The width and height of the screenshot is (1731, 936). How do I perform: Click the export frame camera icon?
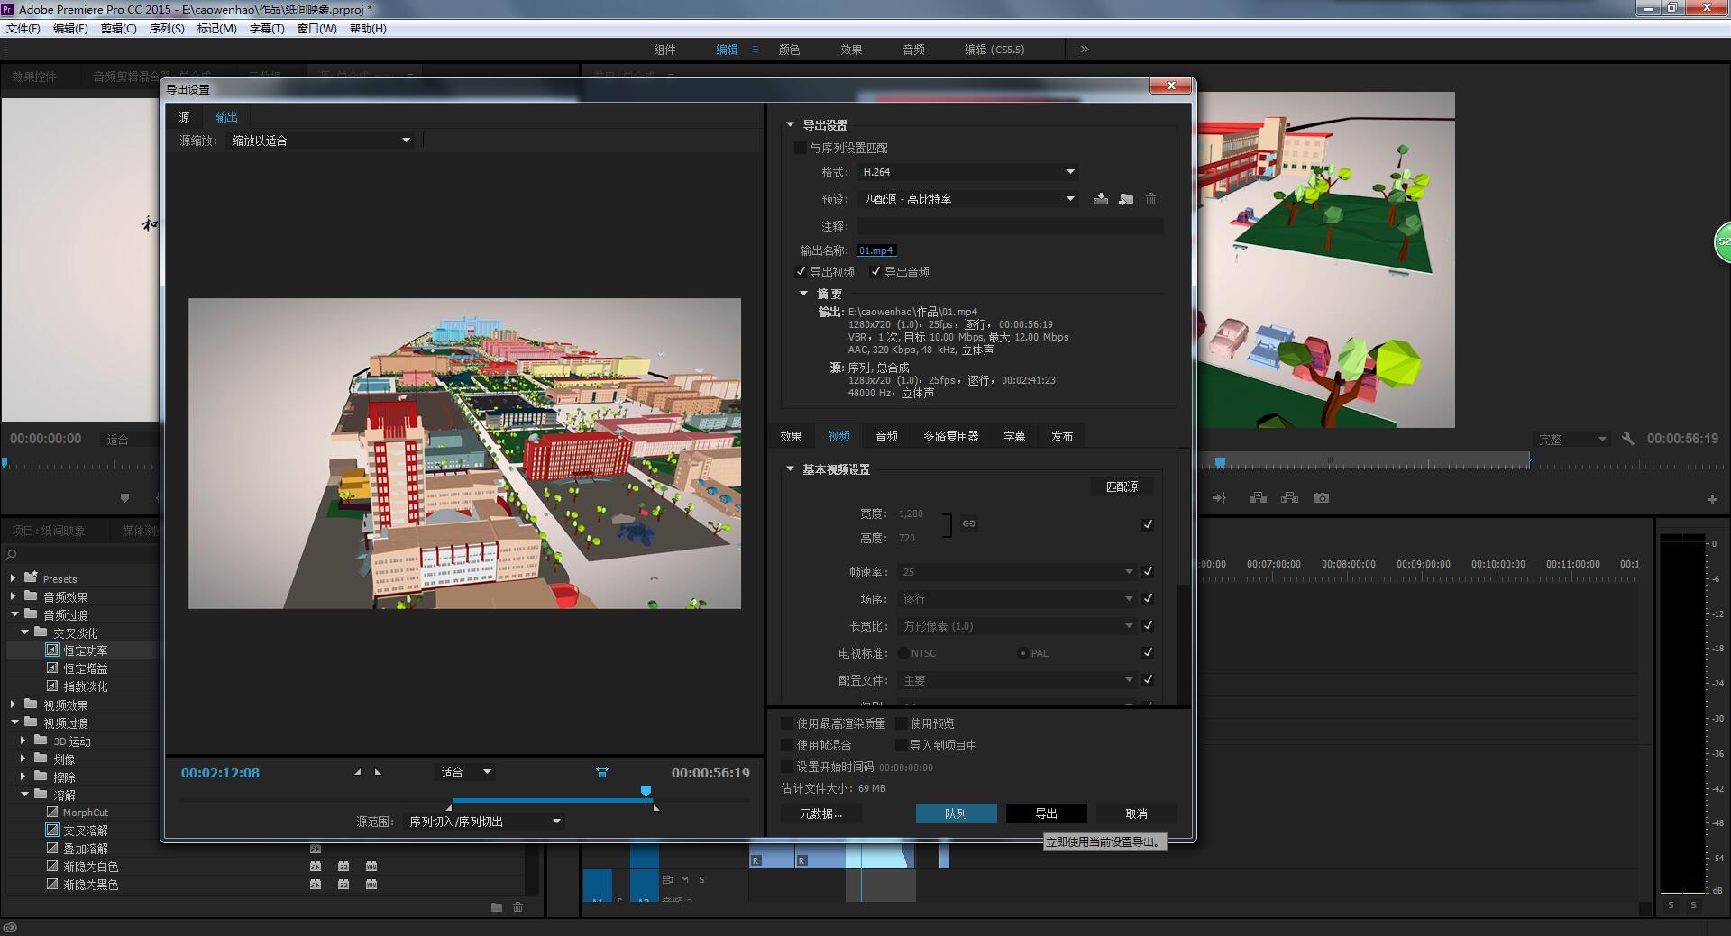tap(1321, 498)
